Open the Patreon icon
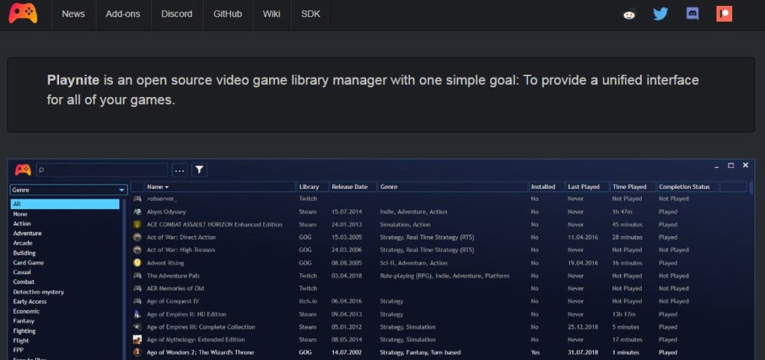 pos(724,14)
